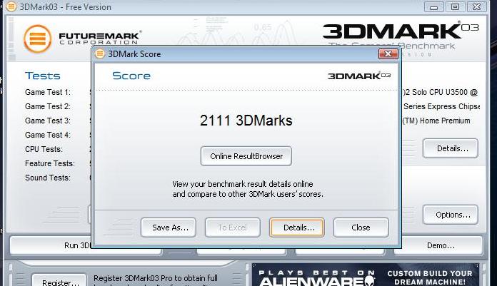497x286 pixels.
Task: Click the 3DMark Score dialog title icon
Action: tap(100, 53)
